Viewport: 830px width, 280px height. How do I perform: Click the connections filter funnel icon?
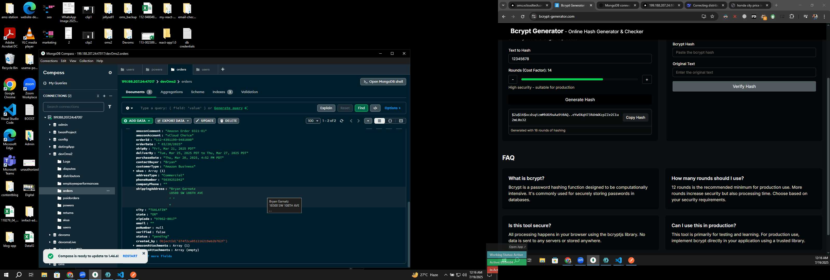(x=109, y=107)
